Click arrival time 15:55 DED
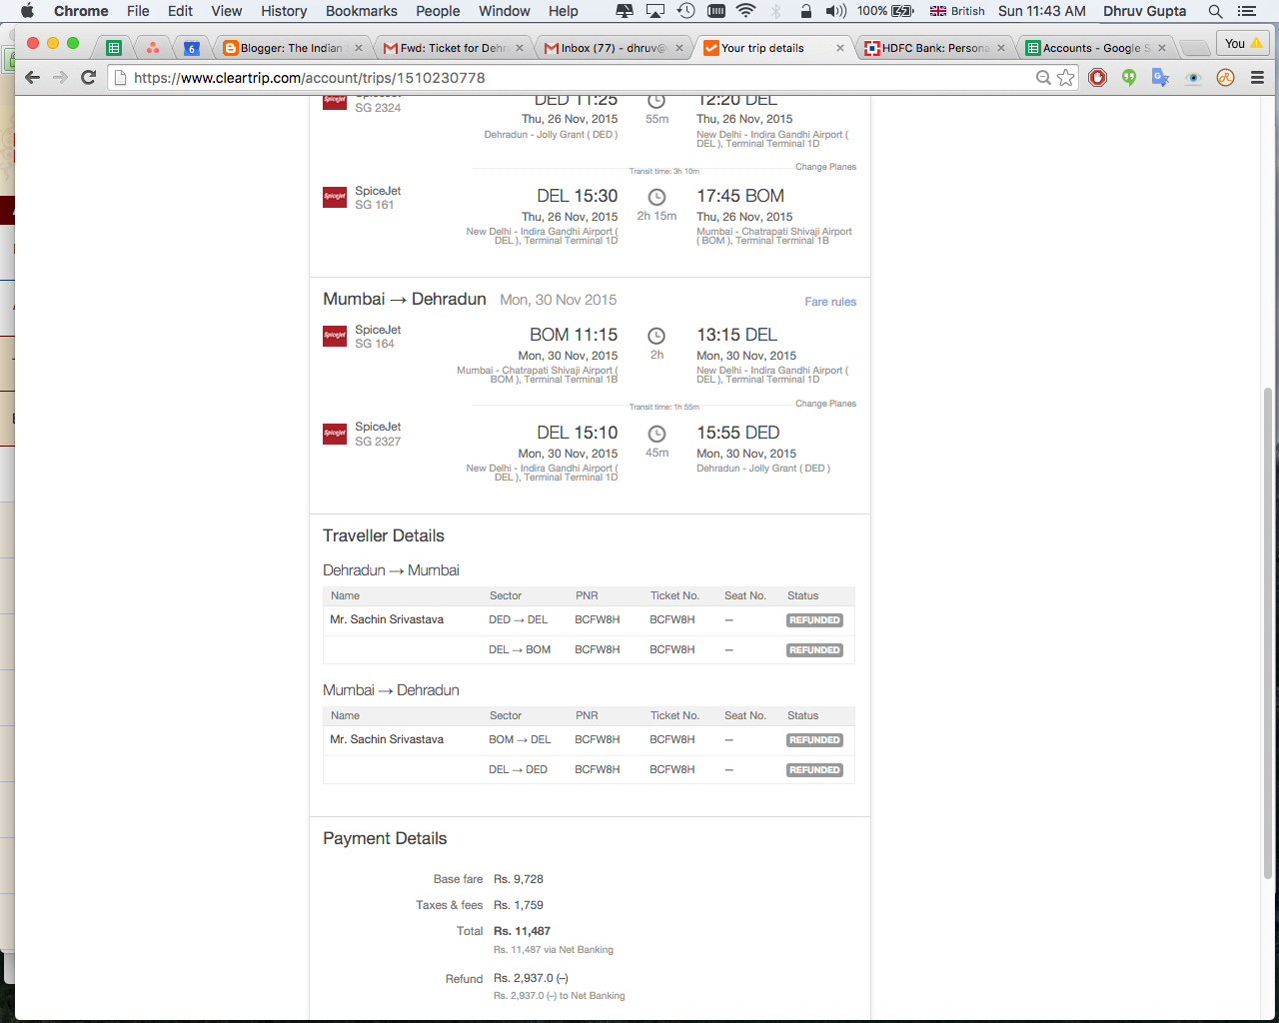This screenshot has height=1023, width=1279. point(738,433)
